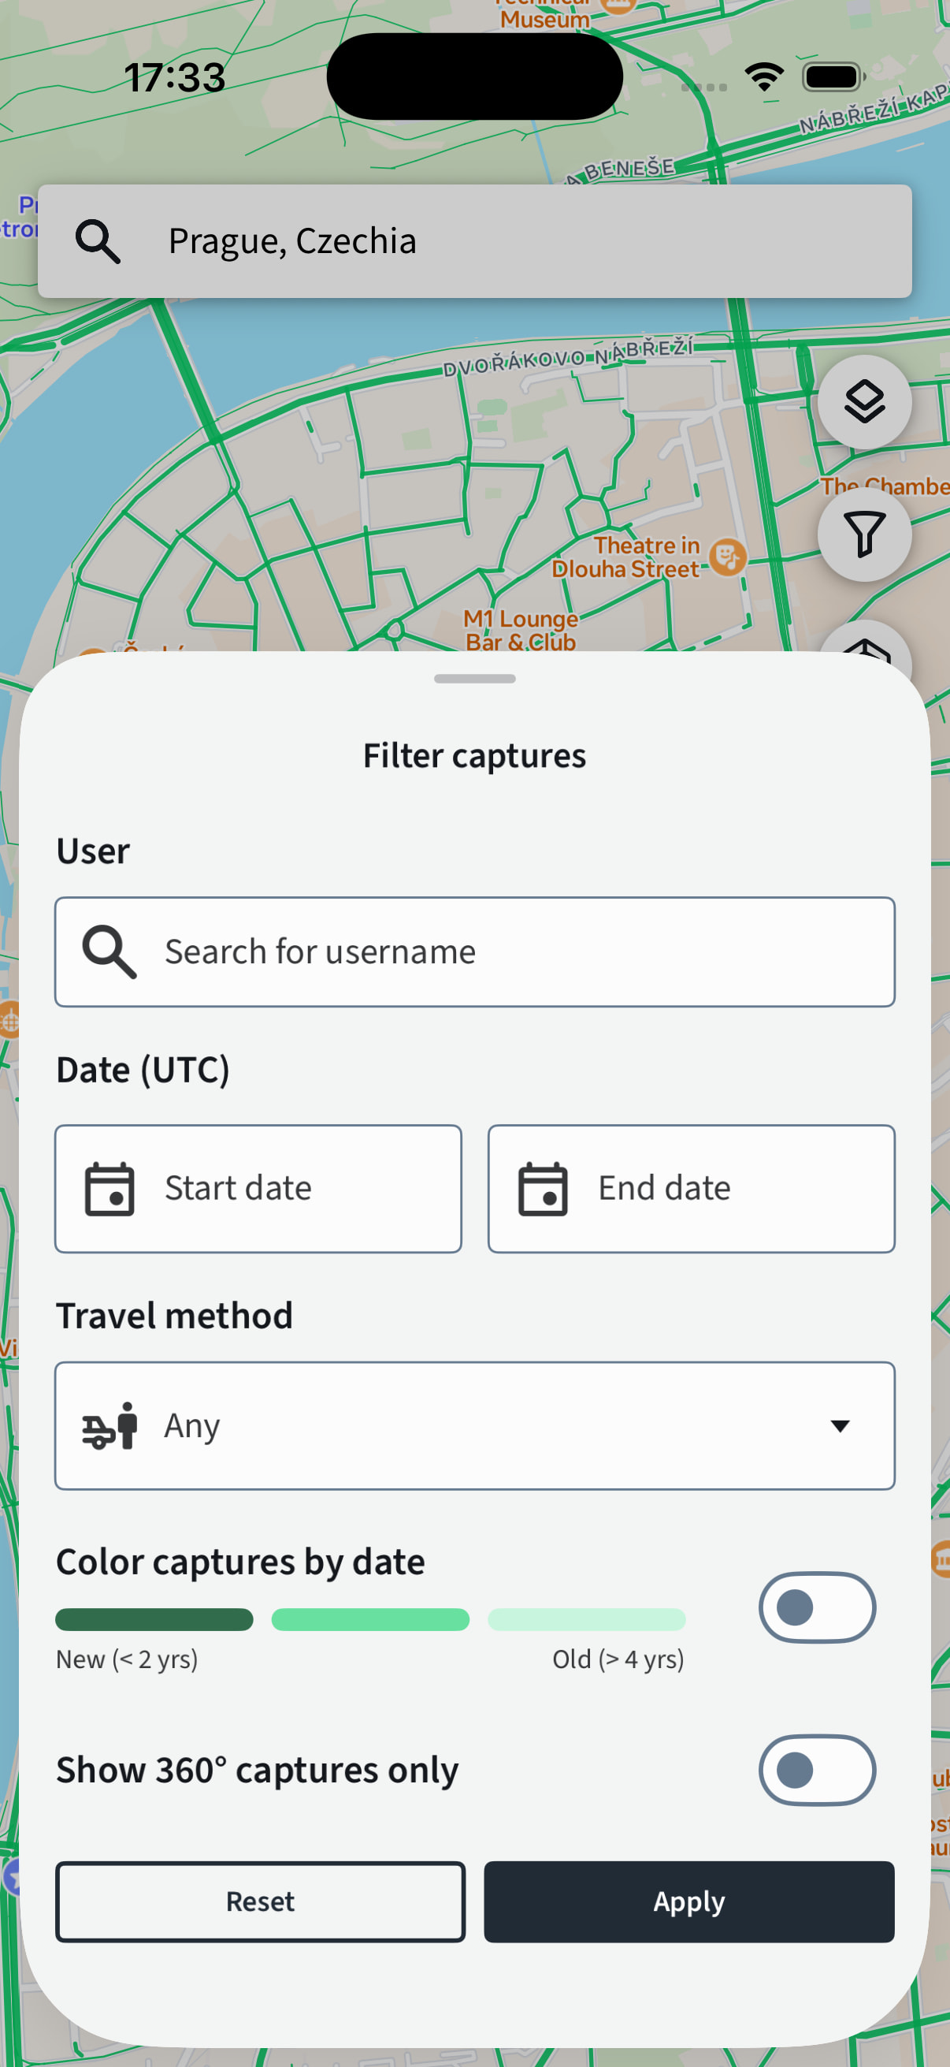Open the End date picker field
Image resolution: width=950 pixels, height=2067 pixels.
pos(691,1188)
